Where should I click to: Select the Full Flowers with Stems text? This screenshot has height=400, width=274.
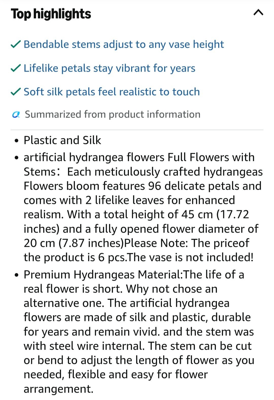[139, 165]
